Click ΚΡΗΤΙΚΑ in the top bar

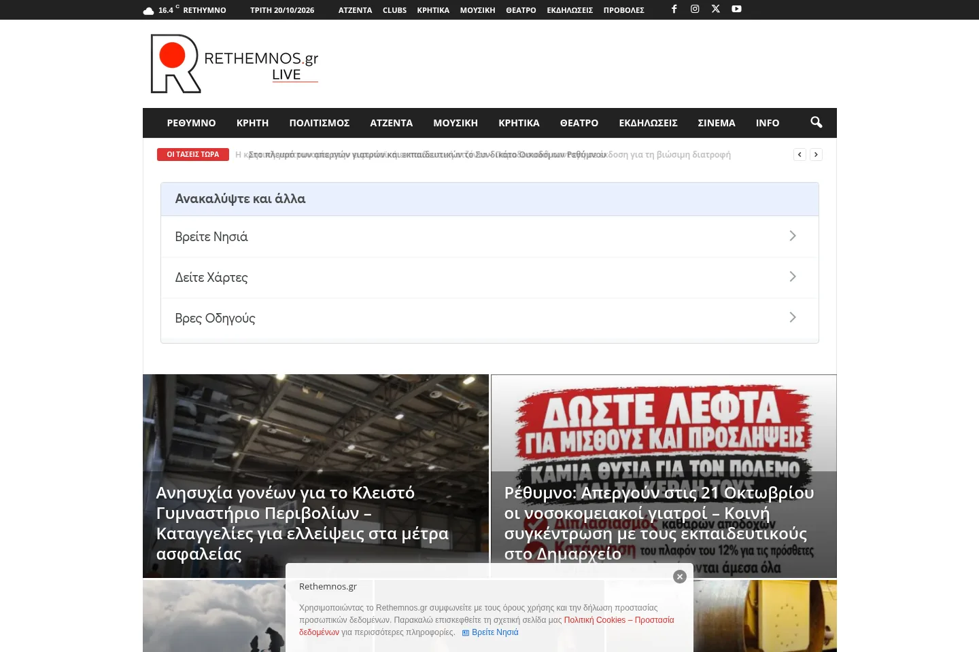[433, 10]
